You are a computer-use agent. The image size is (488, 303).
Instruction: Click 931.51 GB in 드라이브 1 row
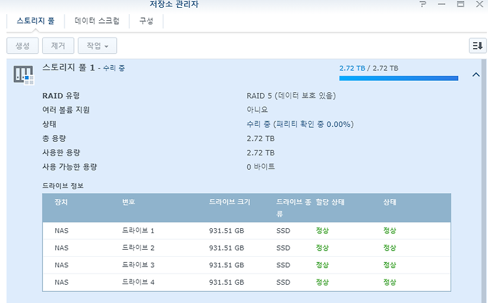click(226, 231)
